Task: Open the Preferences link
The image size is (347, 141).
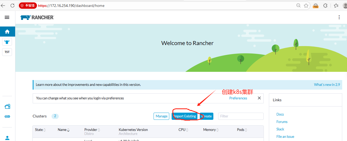Action: coord(238,98)
